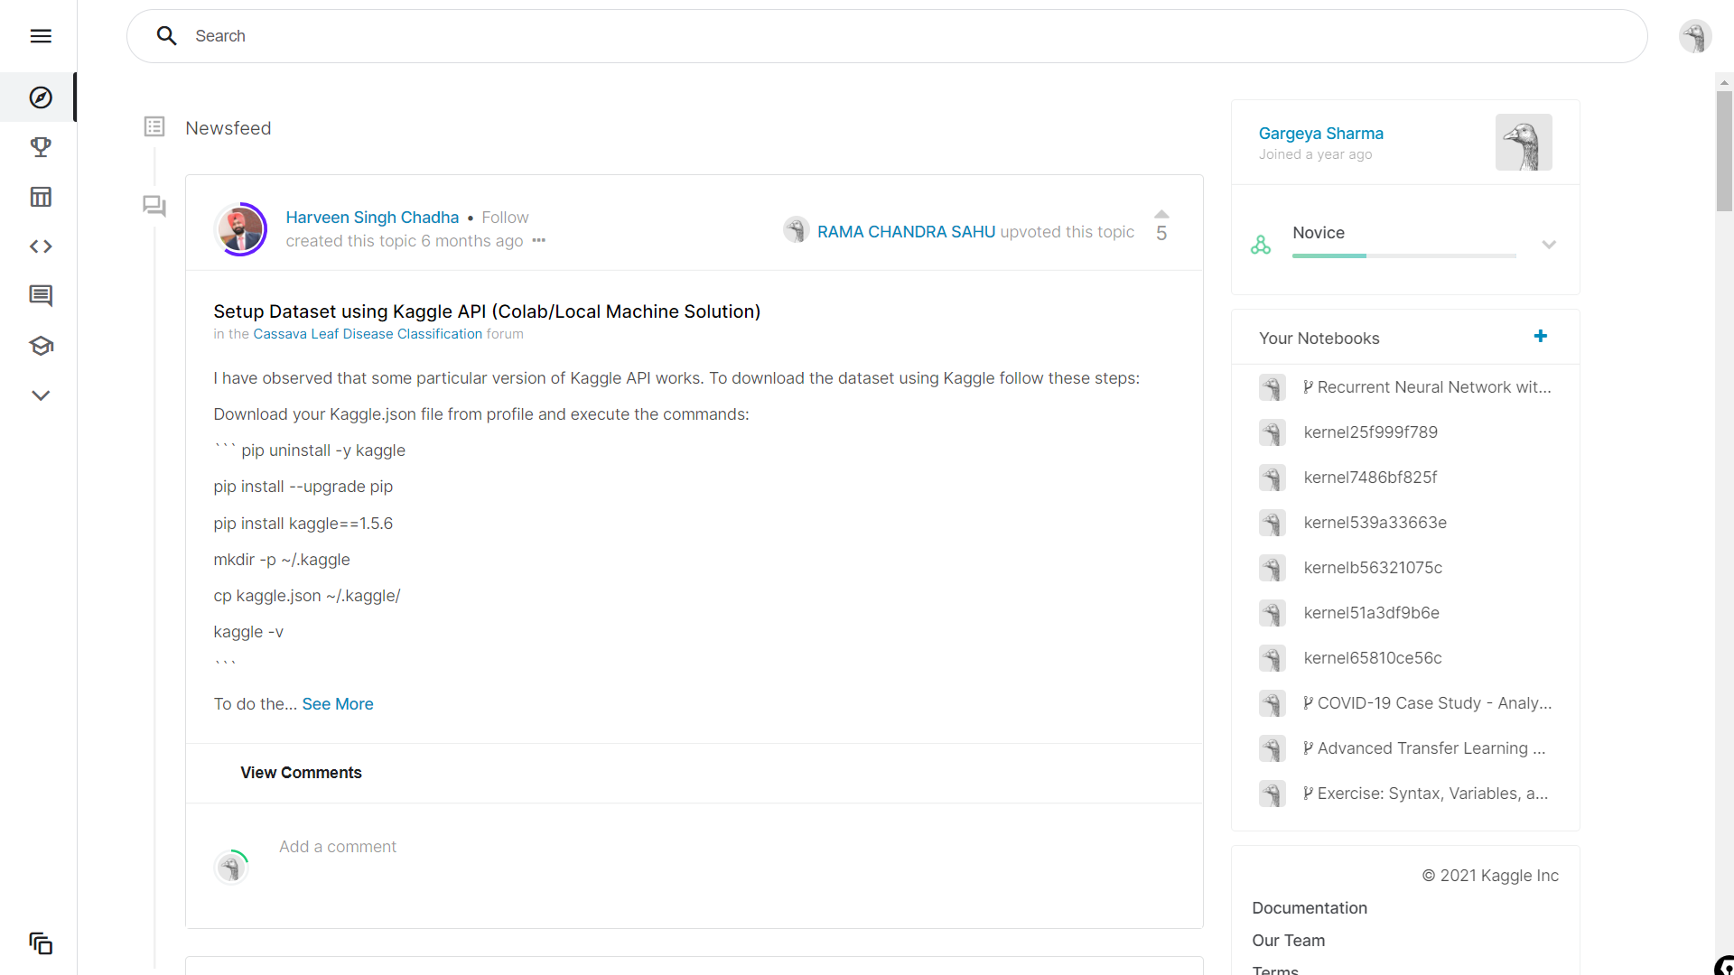Click fork icon on Recurrent Neural Network notebook
The image size is (1734, 975).
pos(1308,387)
